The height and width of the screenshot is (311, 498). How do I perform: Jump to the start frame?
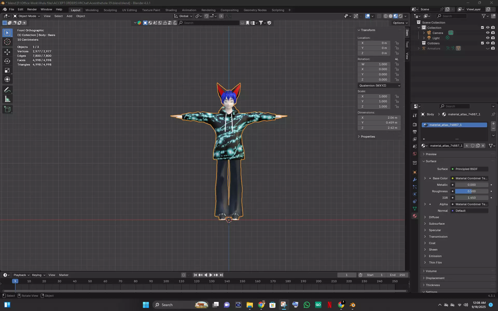[x=195, y=275]
